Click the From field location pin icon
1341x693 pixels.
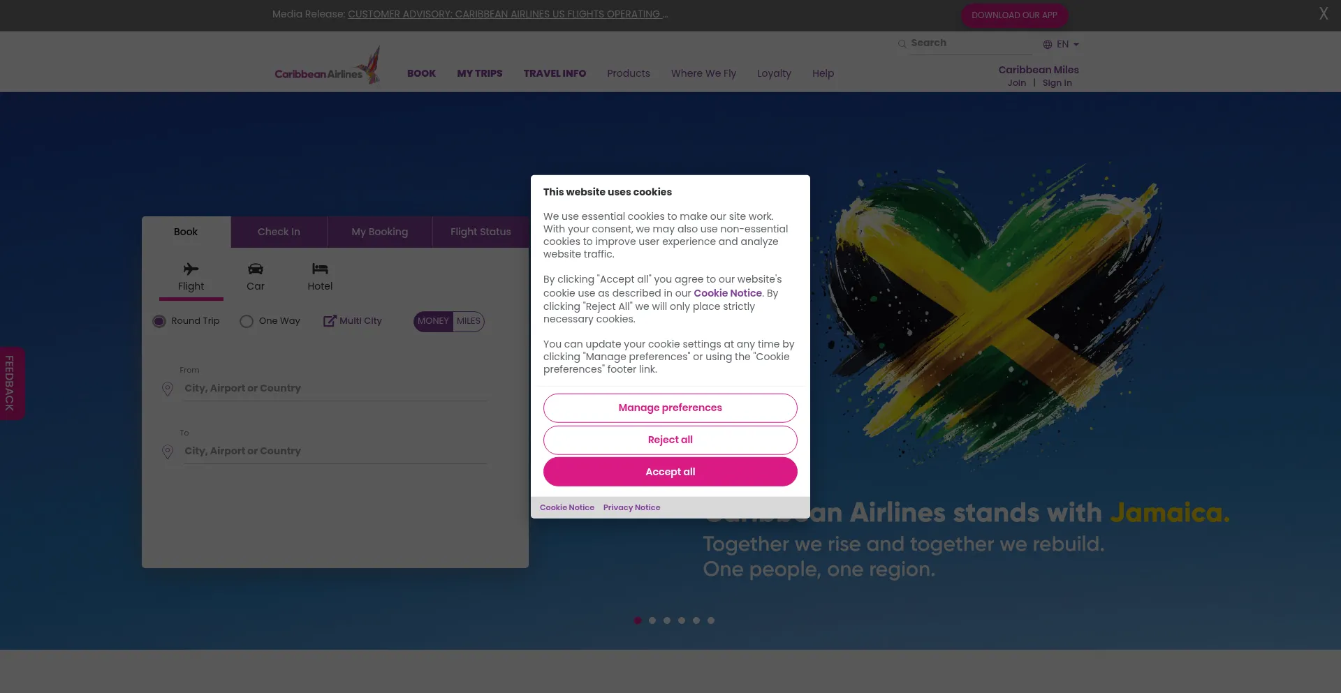coord(168,389)
